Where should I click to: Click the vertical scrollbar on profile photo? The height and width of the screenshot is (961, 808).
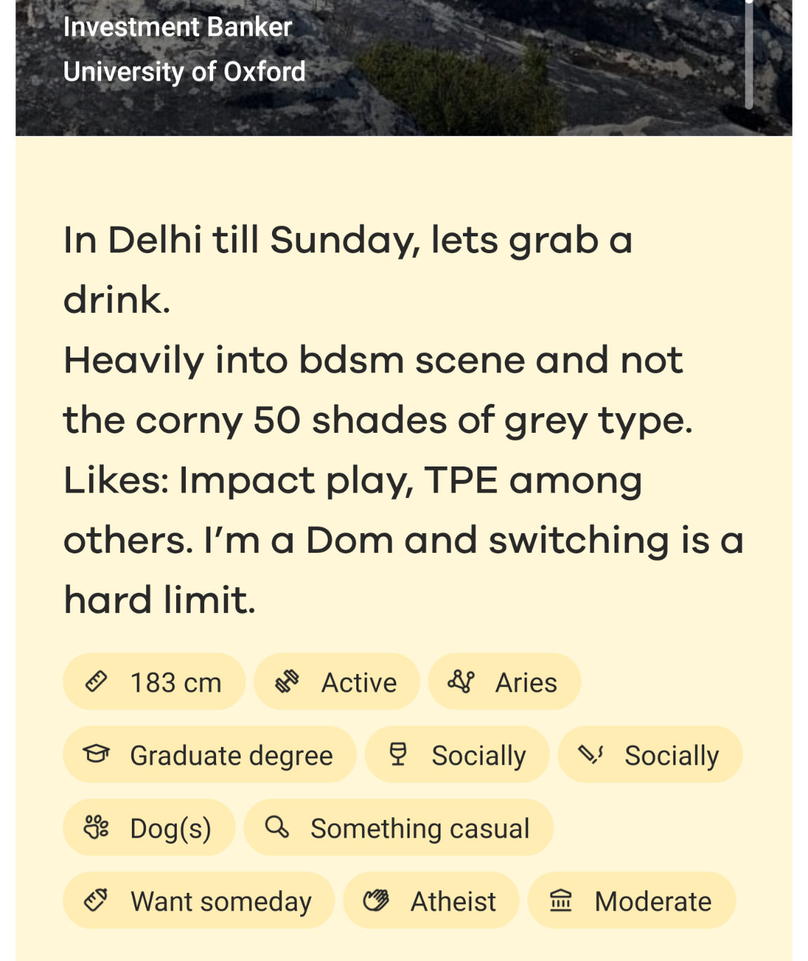(749, 55)
